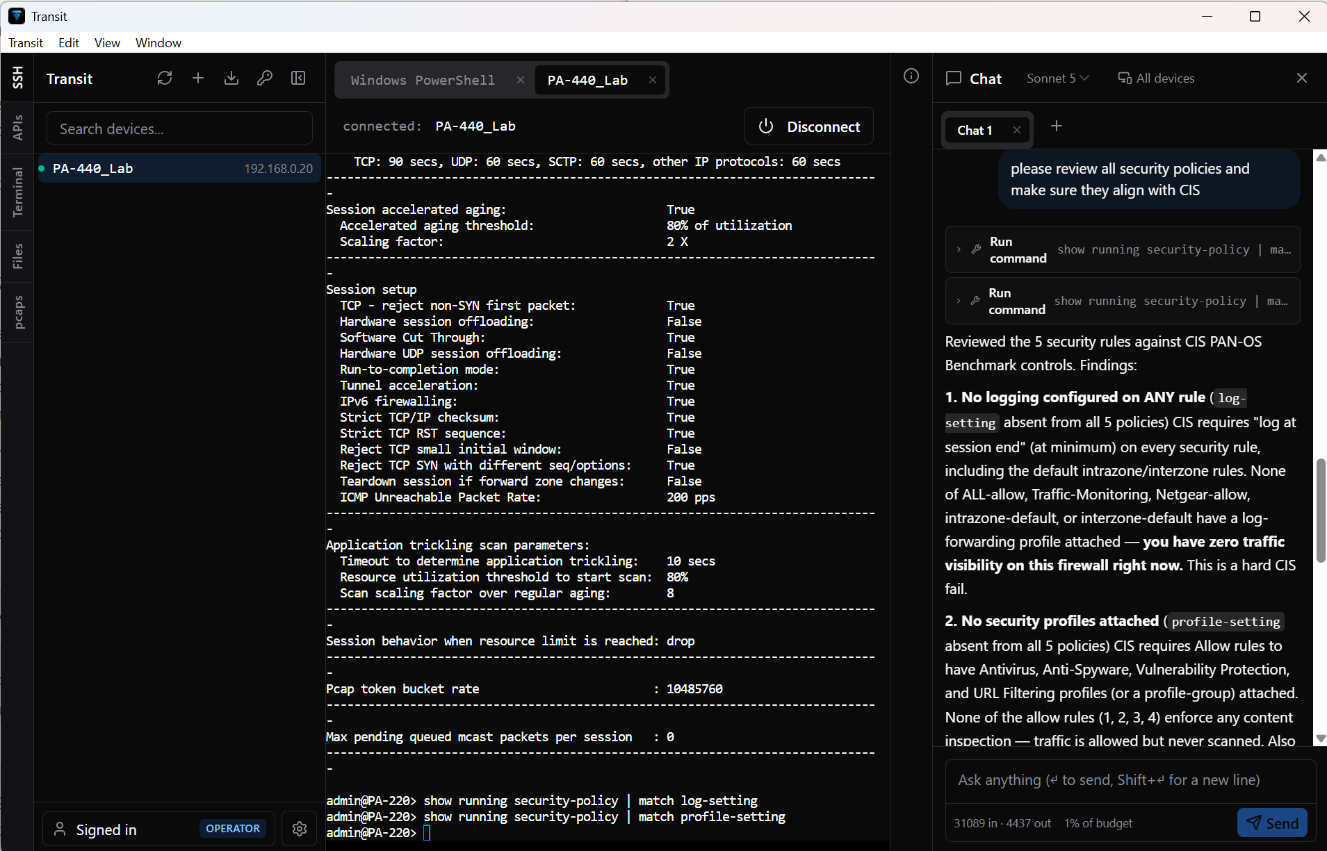1327x851 pixels.
Task: Select the SSH sidebar tab
Action: [17, 77]
